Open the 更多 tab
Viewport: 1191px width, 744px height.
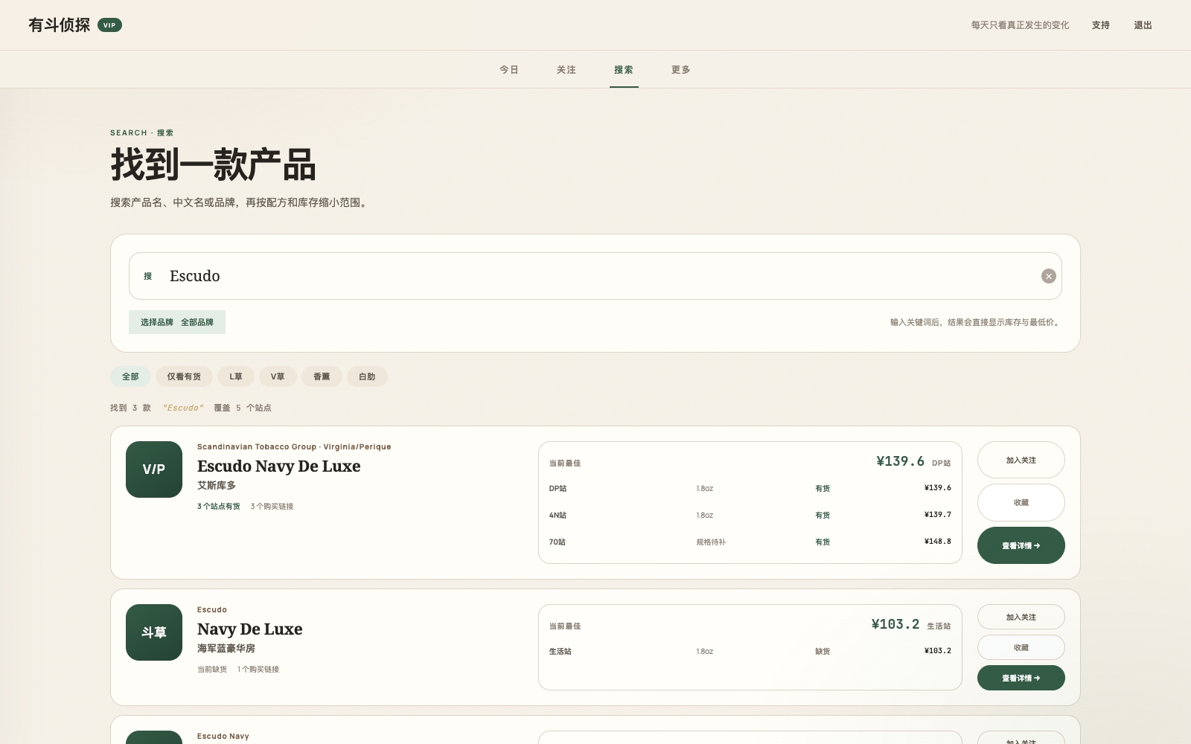[x=681, y=70]
